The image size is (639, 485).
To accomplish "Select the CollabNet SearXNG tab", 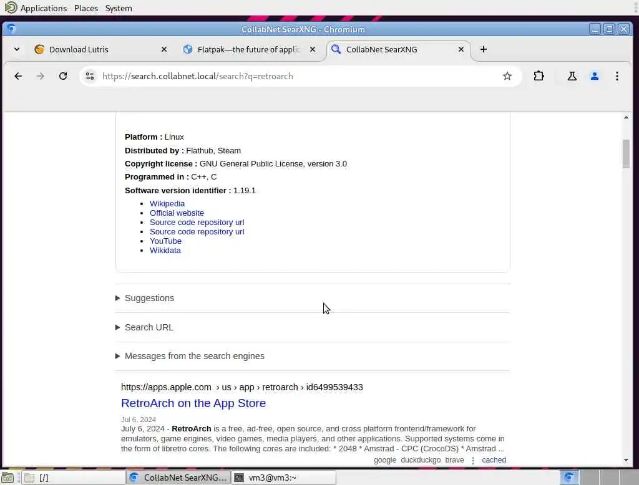I will pyautogui.click(x=398, y=49).
